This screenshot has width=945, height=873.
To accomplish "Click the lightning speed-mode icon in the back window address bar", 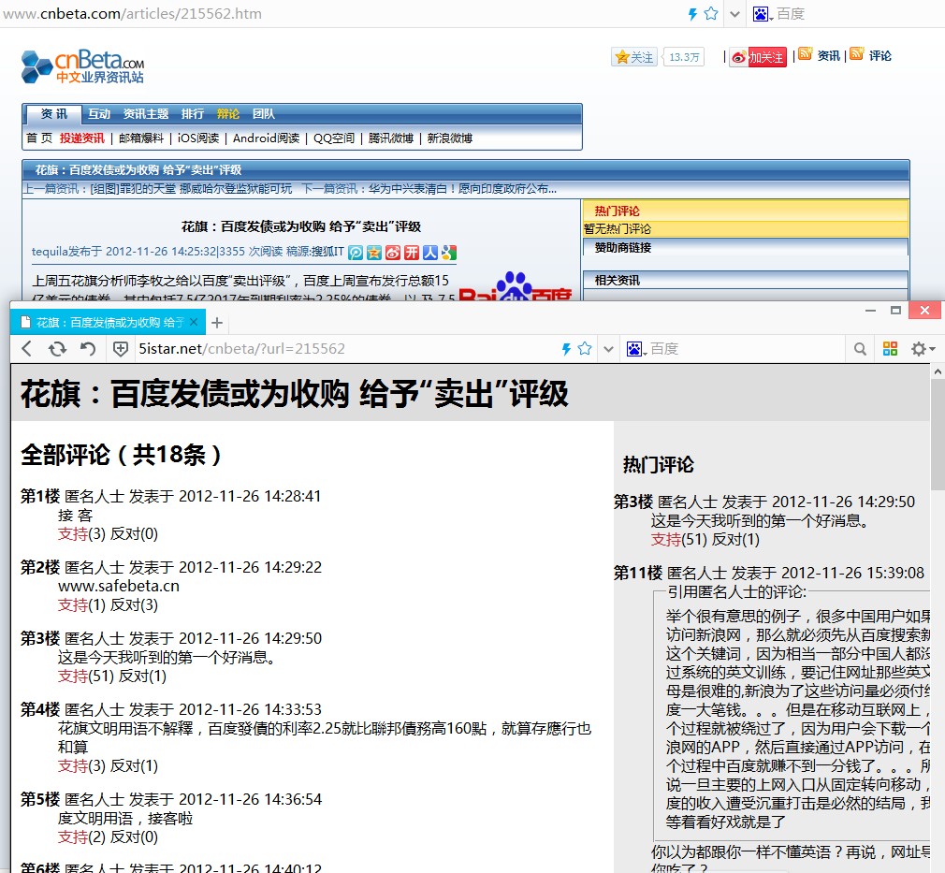I will (x=692, y=14).
